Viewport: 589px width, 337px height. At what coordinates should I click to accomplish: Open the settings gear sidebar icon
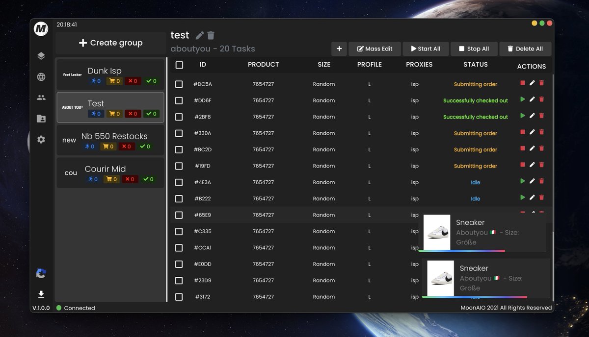41,140
